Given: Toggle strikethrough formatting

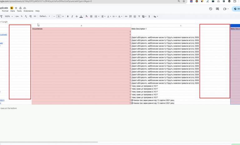Looking at the screenshot, I should [x=77, y=16].
